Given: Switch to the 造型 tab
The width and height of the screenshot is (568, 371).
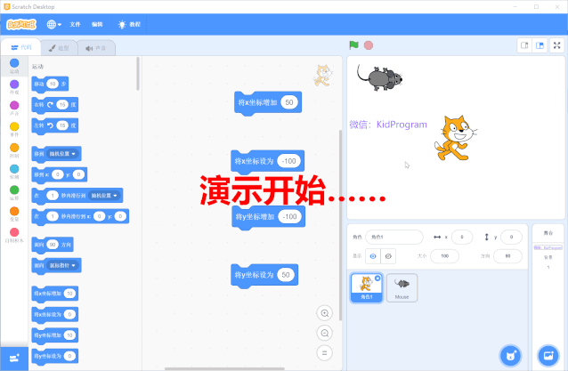Looking at the screenshot, I should pos(59,48).
